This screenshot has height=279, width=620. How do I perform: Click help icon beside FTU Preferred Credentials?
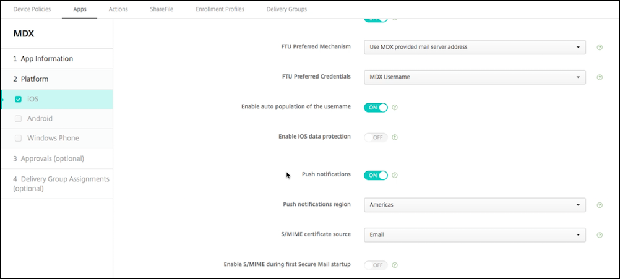(600, 77)
